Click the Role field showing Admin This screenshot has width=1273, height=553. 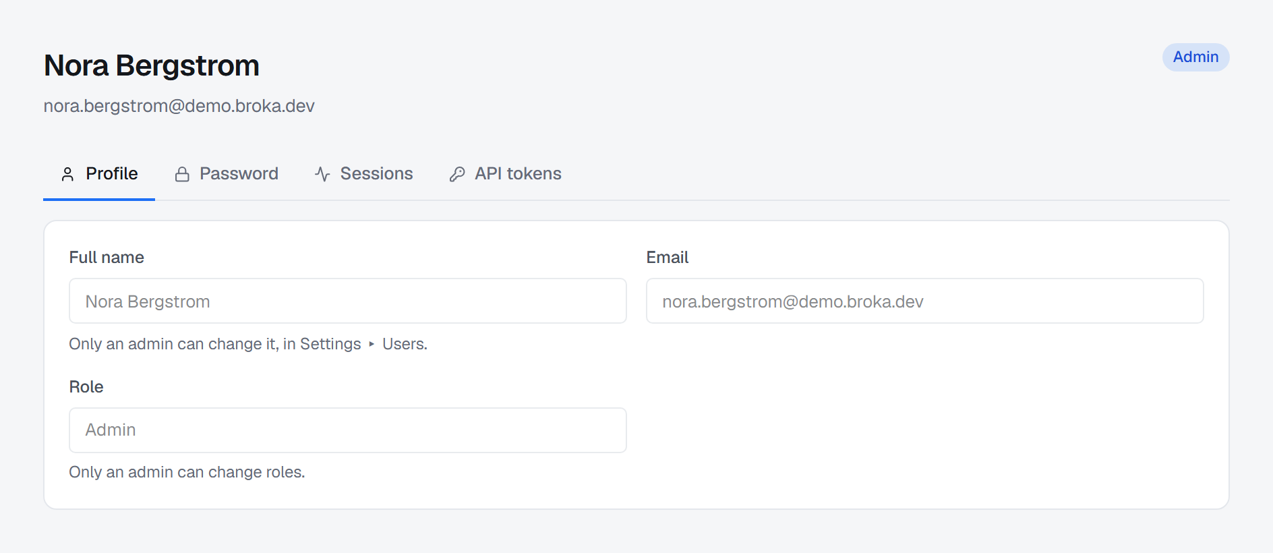coord(348,430)
